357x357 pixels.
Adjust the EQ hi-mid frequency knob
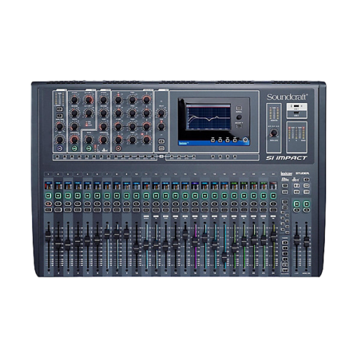[x=132, y=113]
